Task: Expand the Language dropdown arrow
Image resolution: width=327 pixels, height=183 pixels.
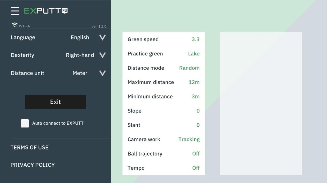Action: pyautogui.click(x=102, y=37)
